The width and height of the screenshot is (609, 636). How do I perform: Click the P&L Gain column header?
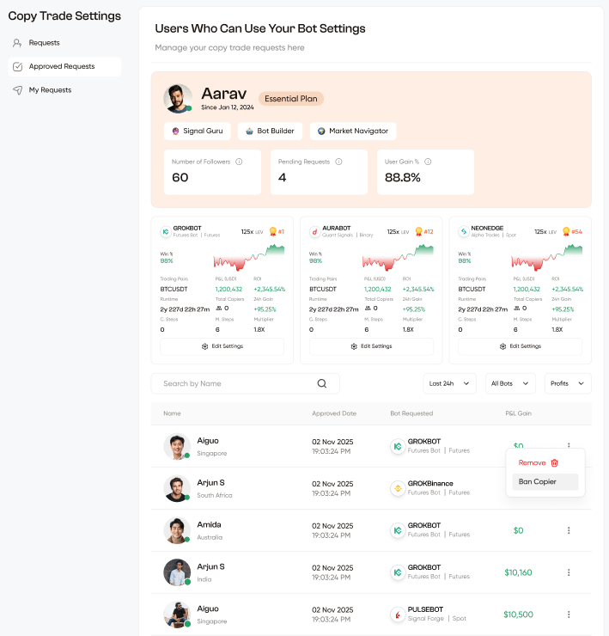518,413
